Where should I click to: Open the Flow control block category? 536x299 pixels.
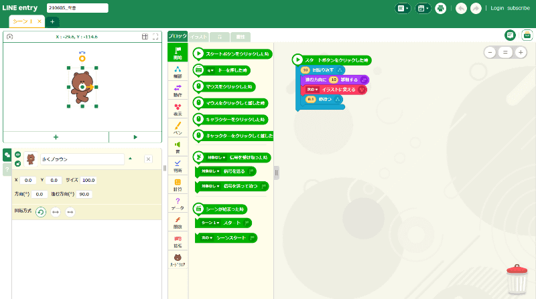tap(178, 72)
